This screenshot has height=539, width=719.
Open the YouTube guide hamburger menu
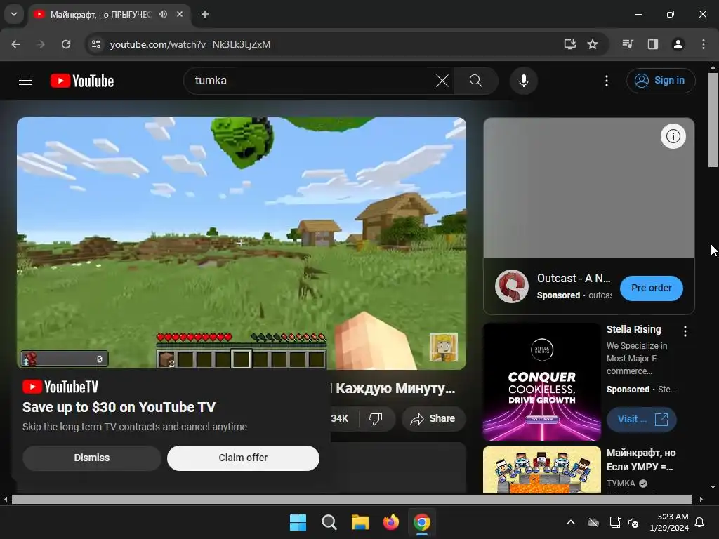point(25,81)
